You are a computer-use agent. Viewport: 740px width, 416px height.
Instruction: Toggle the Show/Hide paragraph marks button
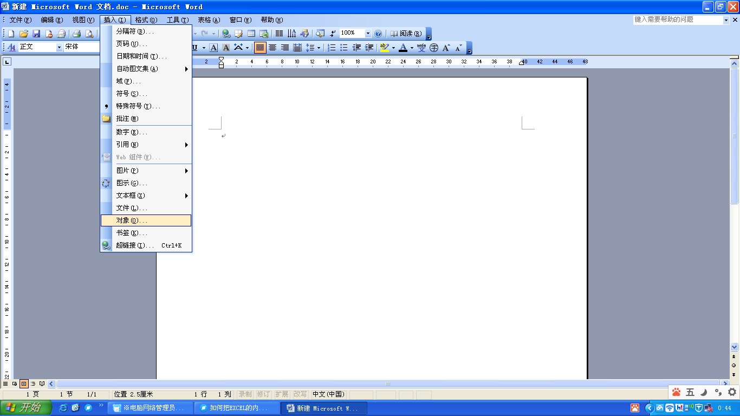point(333,34)
